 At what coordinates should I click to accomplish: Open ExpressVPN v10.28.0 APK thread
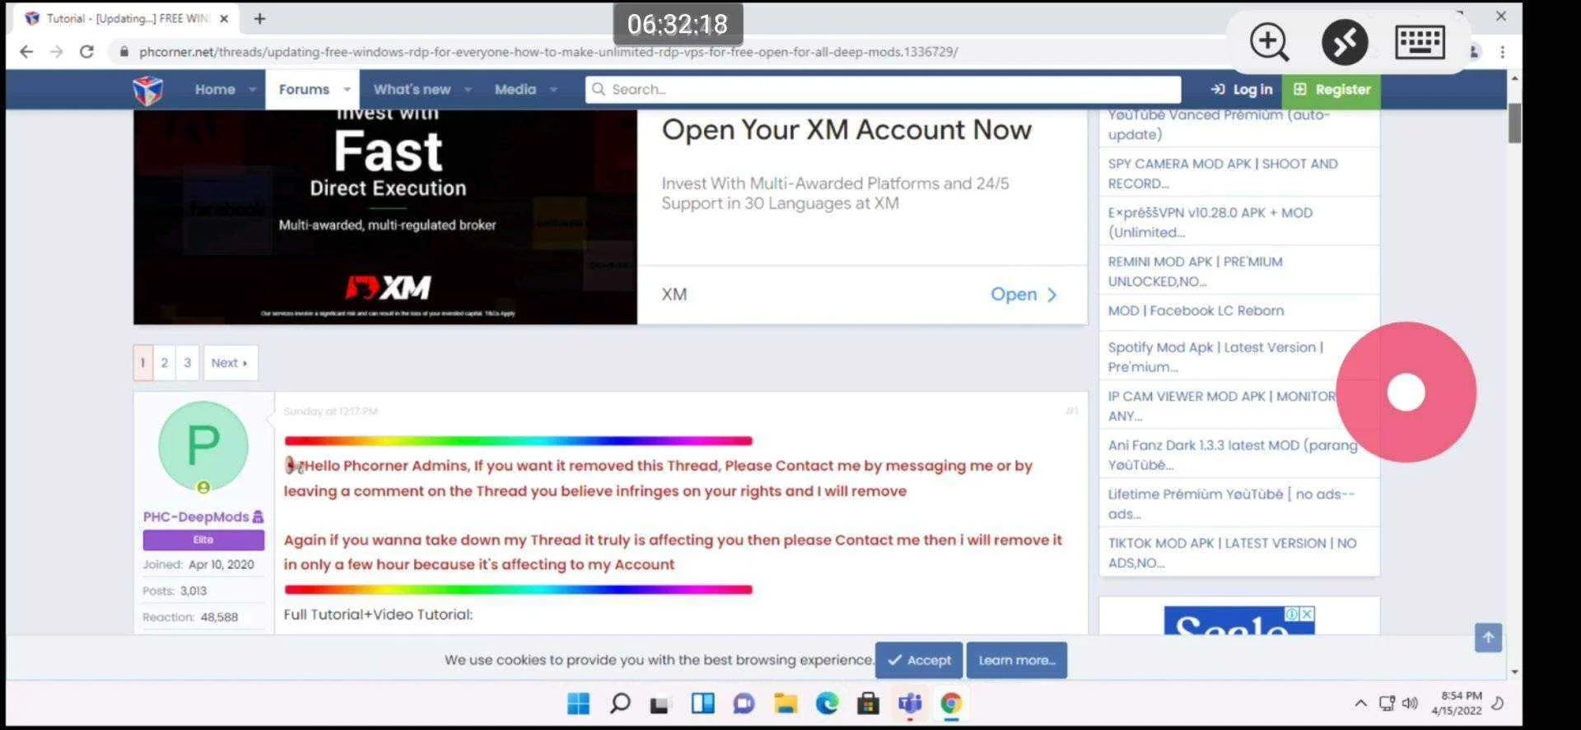coord(1210,222)
